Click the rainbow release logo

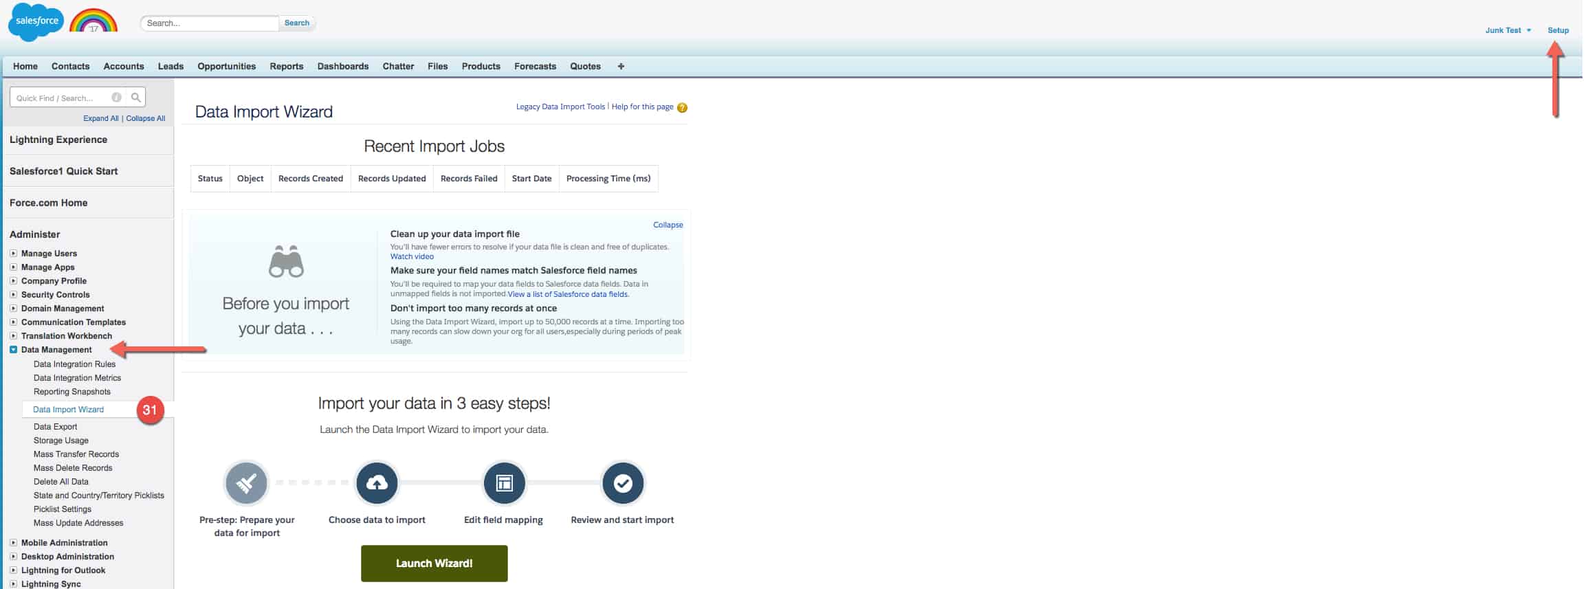click(x=93, y=20)
